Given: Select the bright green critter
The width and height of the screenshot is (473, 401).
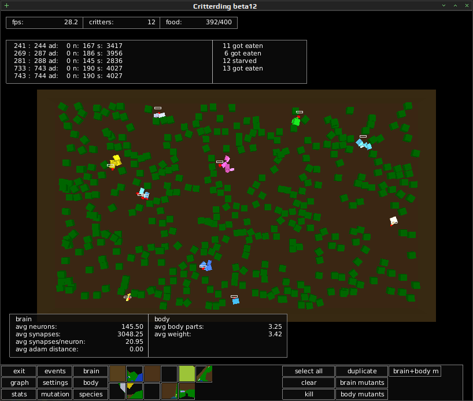Looking at the screenshot, I should click(x=296, y=121).
